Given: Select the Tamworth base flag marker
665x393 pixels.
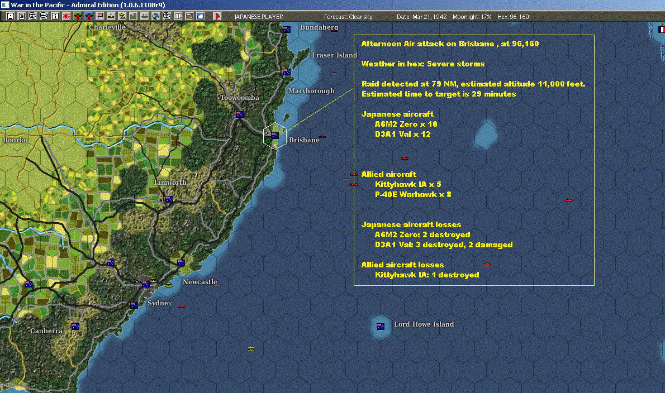Looking at the screenshot, I should click(169, 199).
